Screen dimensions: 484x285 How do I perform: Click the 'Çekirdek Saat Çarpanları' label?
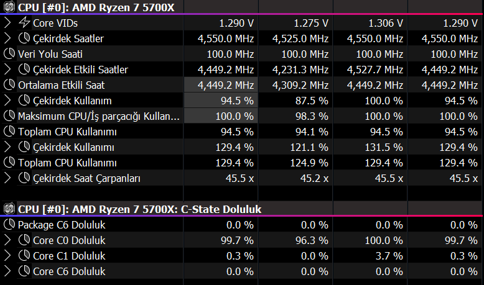[x=86, y=178]
